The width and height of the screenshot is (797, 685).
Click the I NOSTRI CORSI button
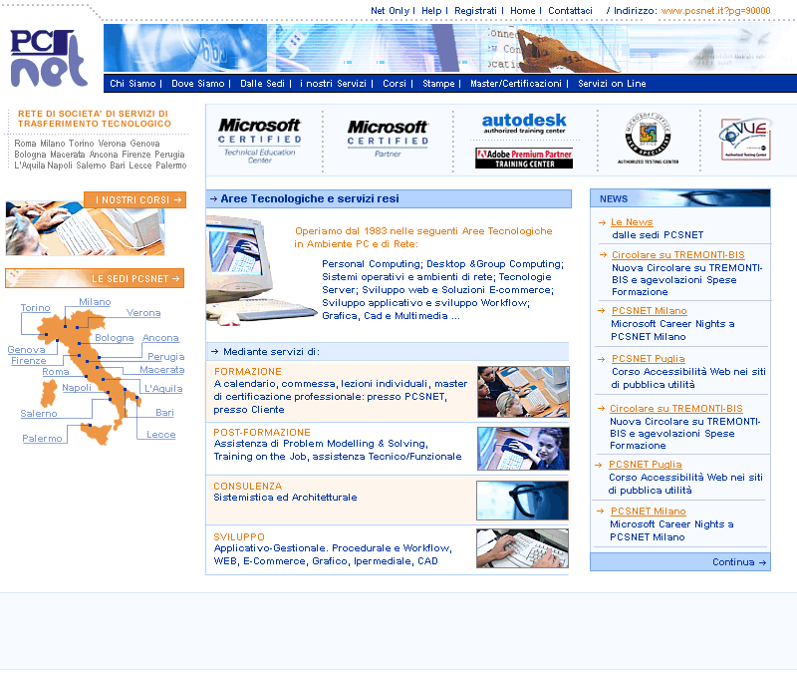[135, 199]
